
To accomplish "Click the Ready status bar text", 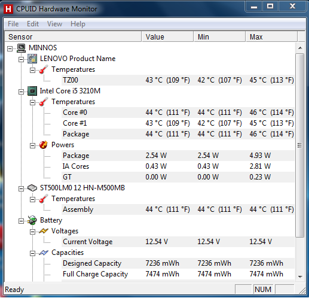I will pos(14,290).
